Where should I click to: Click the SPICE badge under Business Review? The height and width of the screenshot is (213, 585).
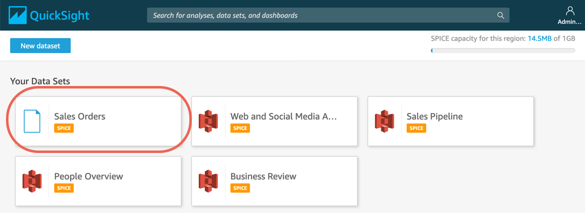(240, 188)
